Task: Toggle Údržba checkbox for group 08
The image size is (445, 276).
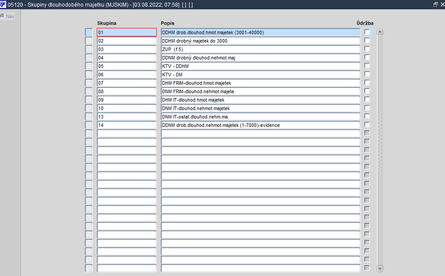Action: coord(367,91)
